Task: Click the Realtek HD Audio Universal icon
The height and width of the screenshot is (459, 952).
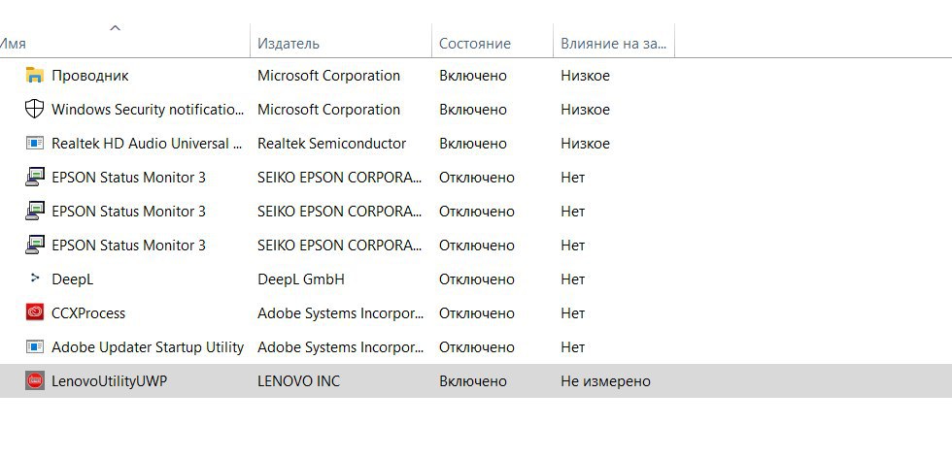Action: tap(35, 143)
